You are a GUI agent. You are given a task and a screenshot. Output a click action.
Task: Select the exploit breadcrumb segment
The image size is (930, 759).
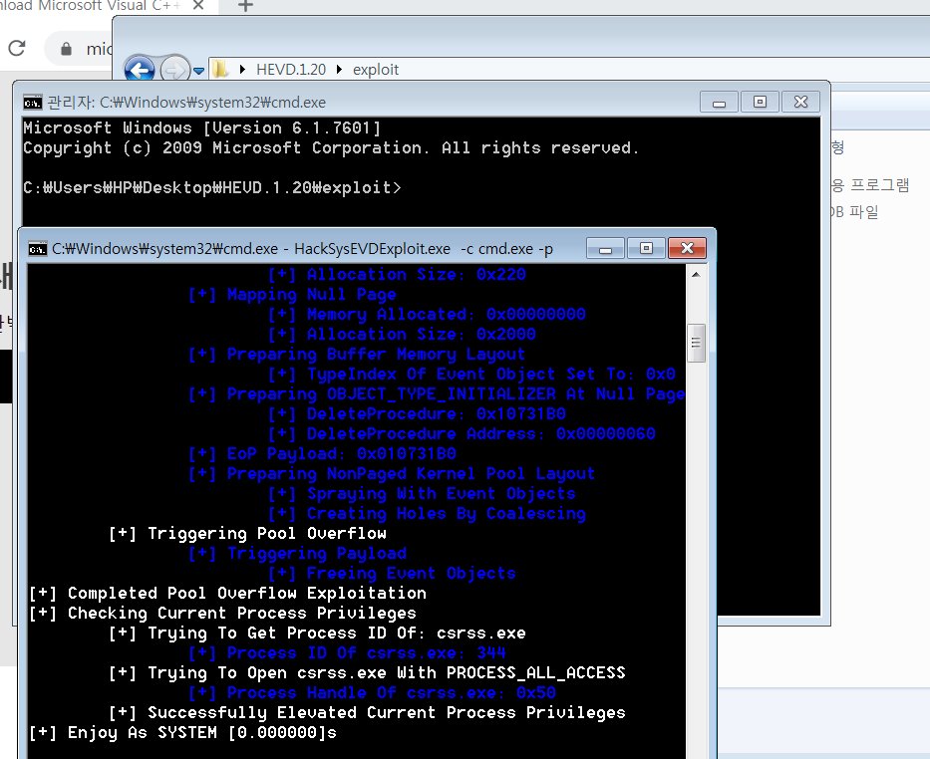click(x=376, y=70)
